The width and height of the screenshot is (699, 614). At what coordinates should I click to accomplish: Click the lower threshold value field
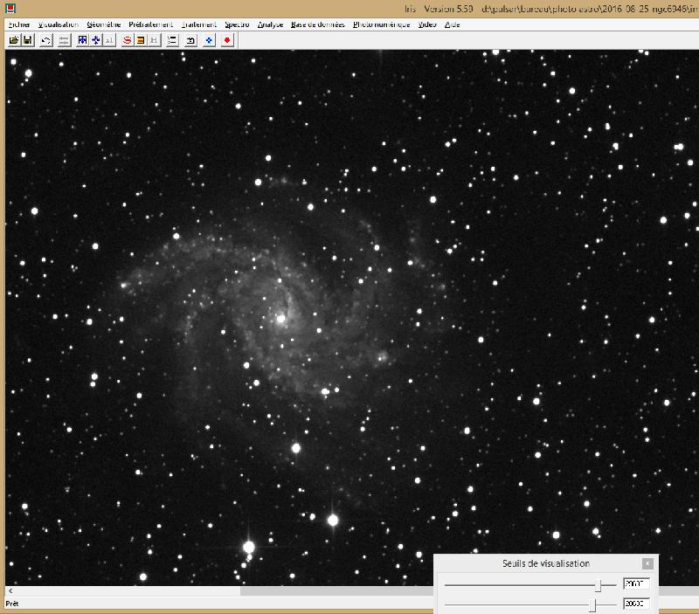point(636,604)
